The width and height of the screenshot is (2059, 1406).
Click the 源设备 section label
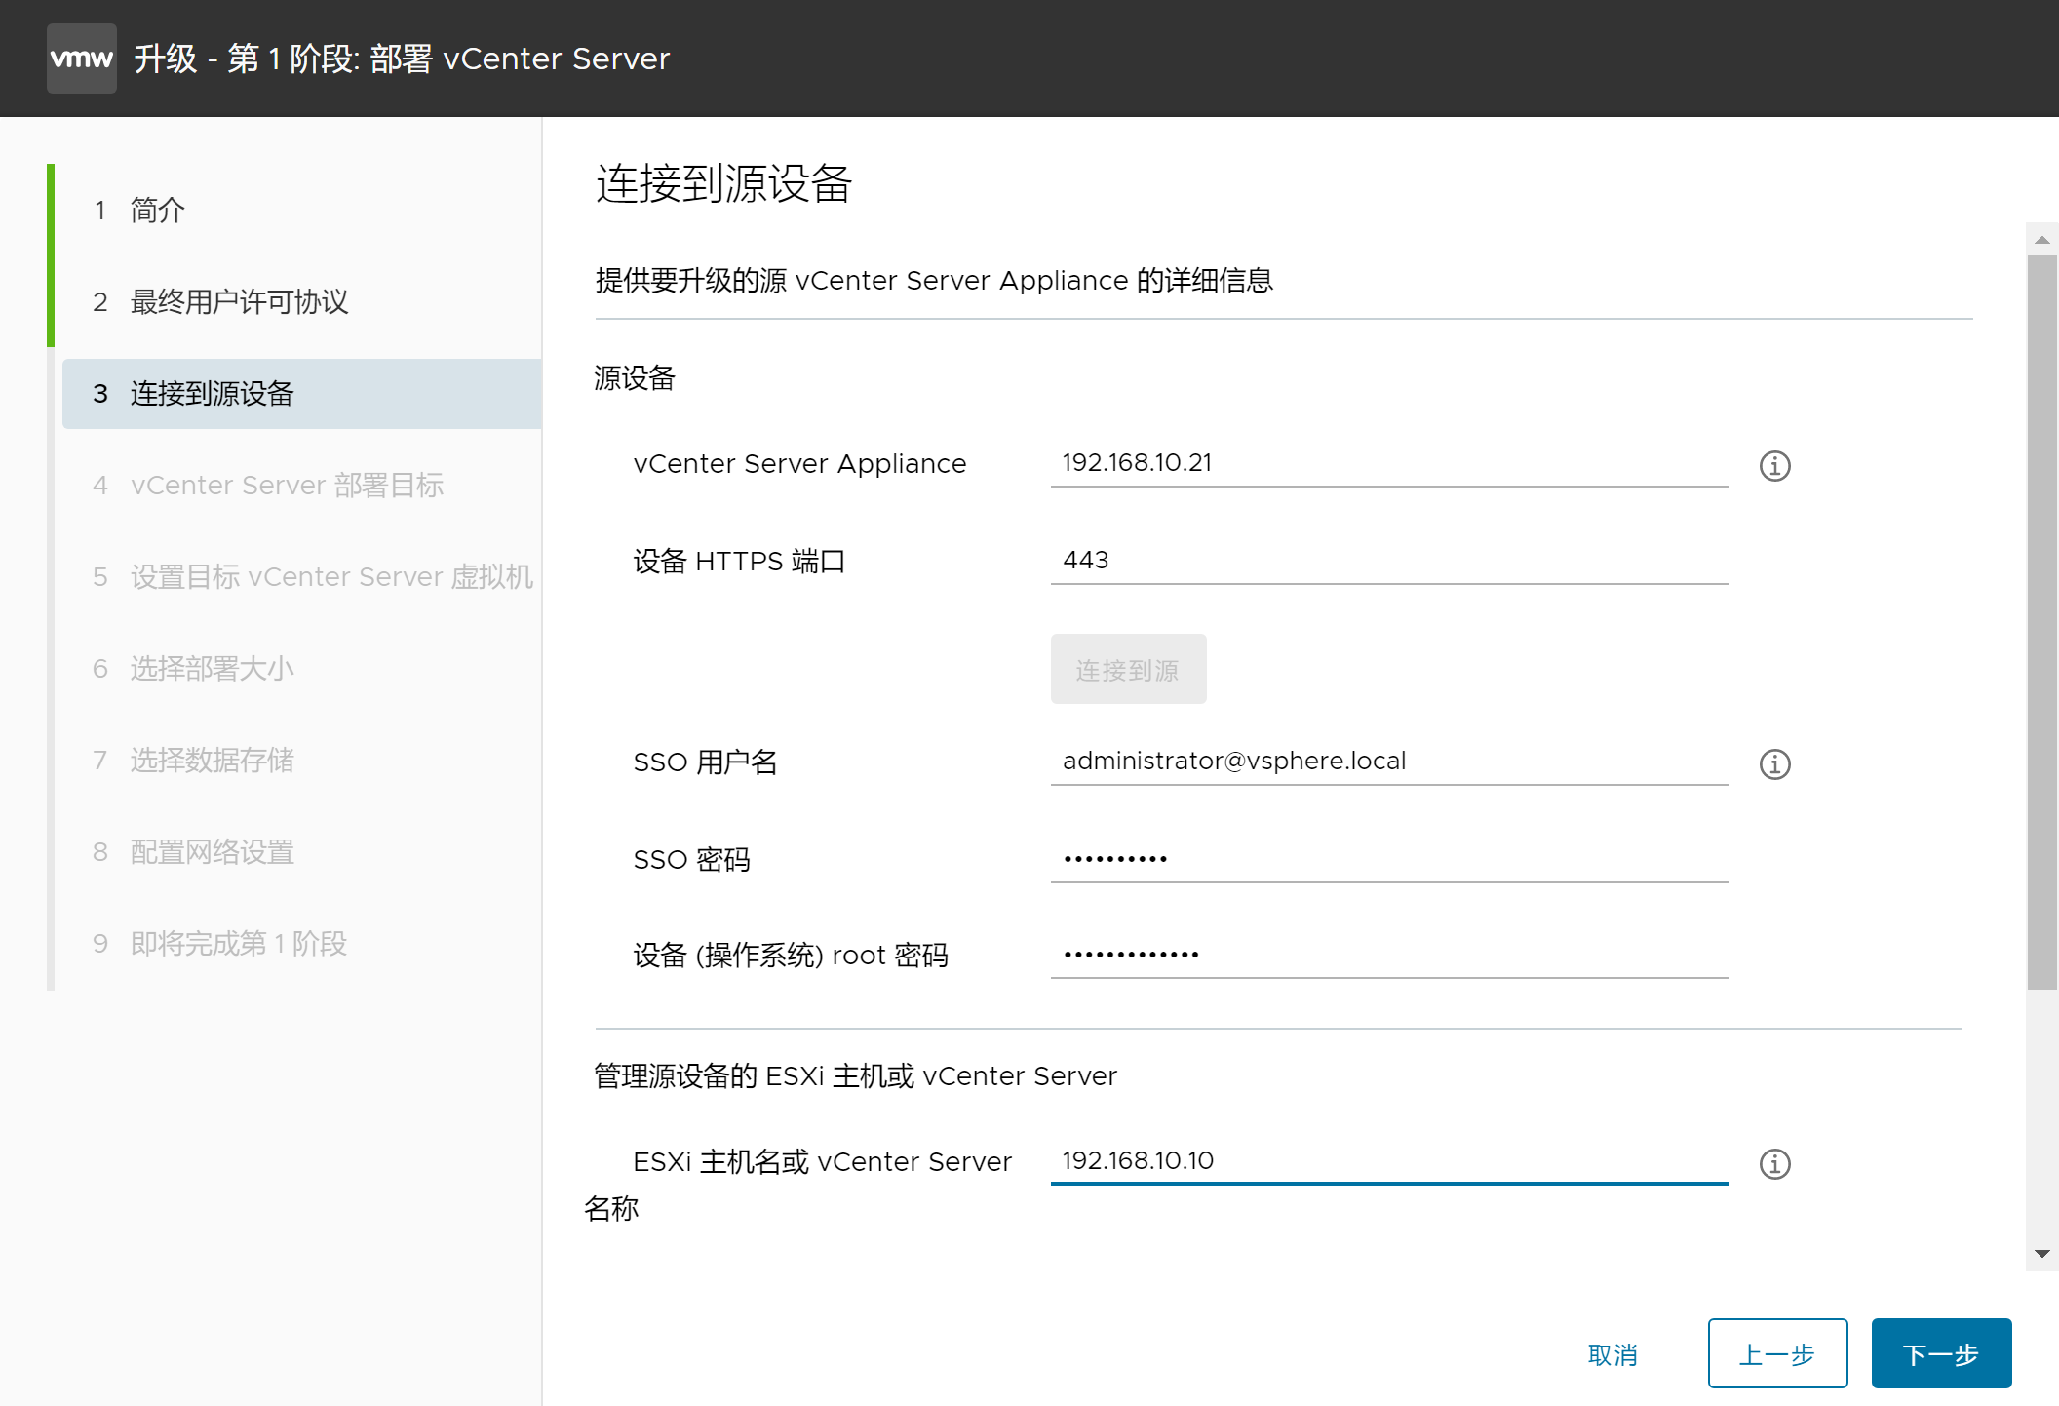coord(635,378)
